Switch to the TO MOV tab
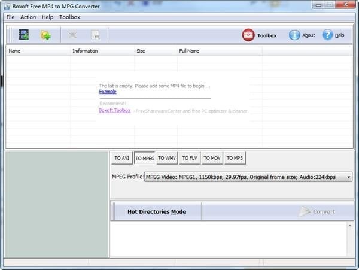 tap(212, 158)
